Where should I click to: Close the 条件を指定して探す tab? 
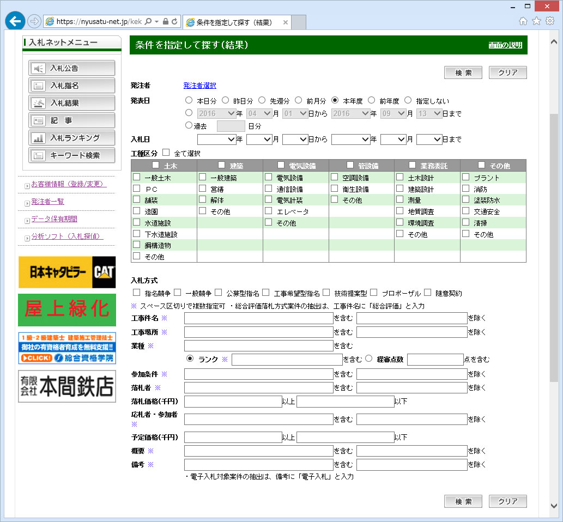click(x=286, y=22)
